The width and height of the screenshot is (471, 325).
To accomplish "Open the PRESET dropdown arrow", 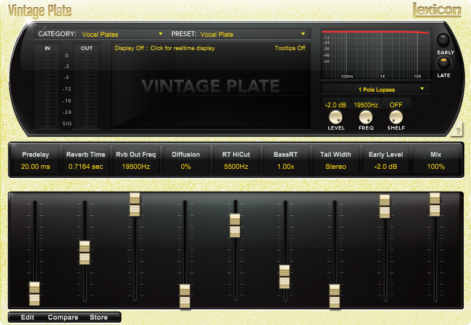I will pyautogui.click(x=303, y=34).
